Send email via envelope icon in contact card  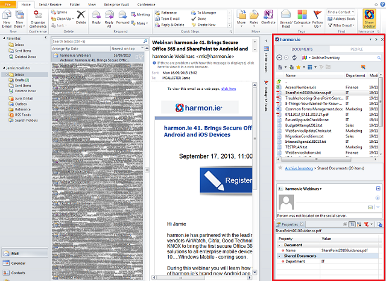370,207
